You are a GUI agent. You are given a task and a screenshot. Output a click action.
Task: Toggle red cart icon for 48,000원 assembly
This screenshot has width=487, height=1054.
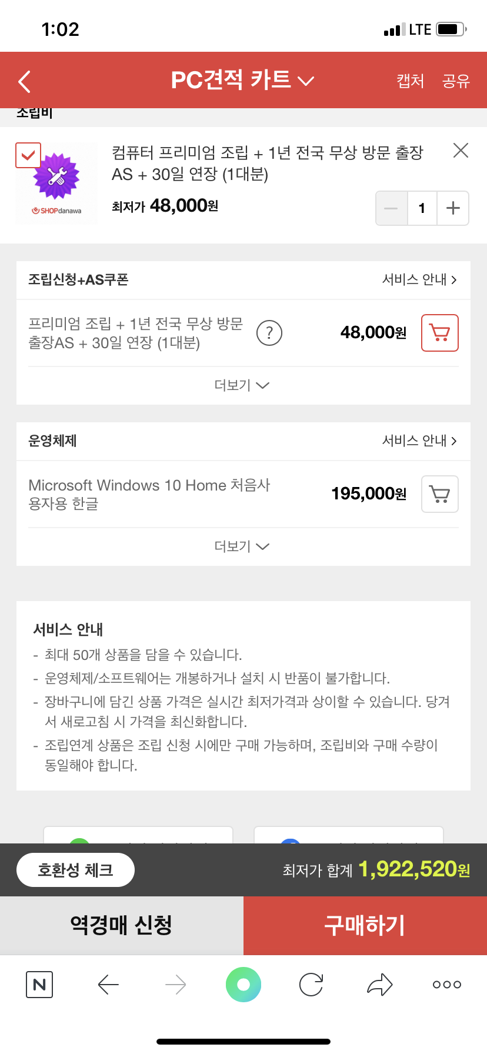click(440, 333)
